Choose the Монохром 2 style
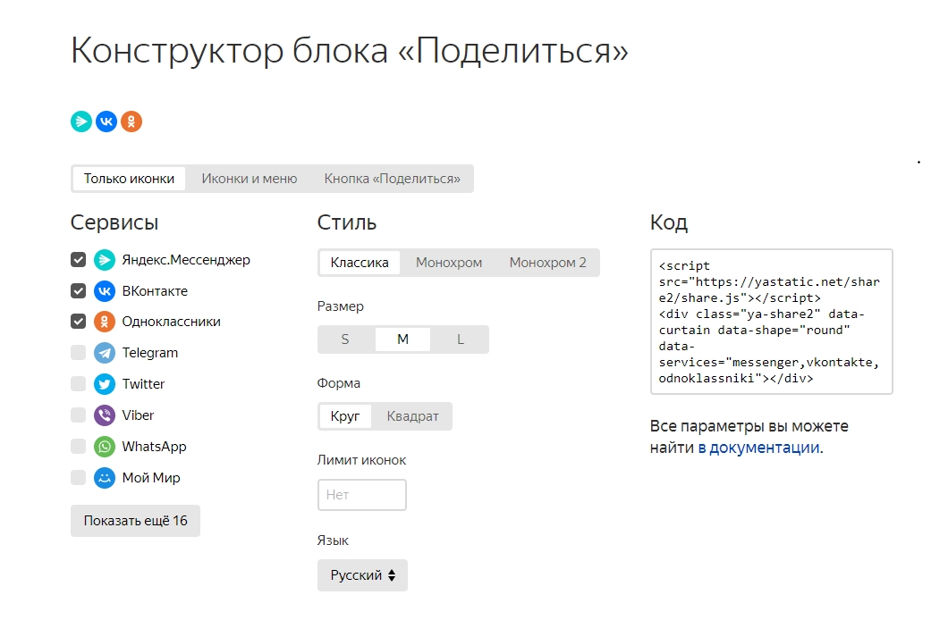Image resolution: width=948 pixels, height=620 pixels. tap(547, 263)
